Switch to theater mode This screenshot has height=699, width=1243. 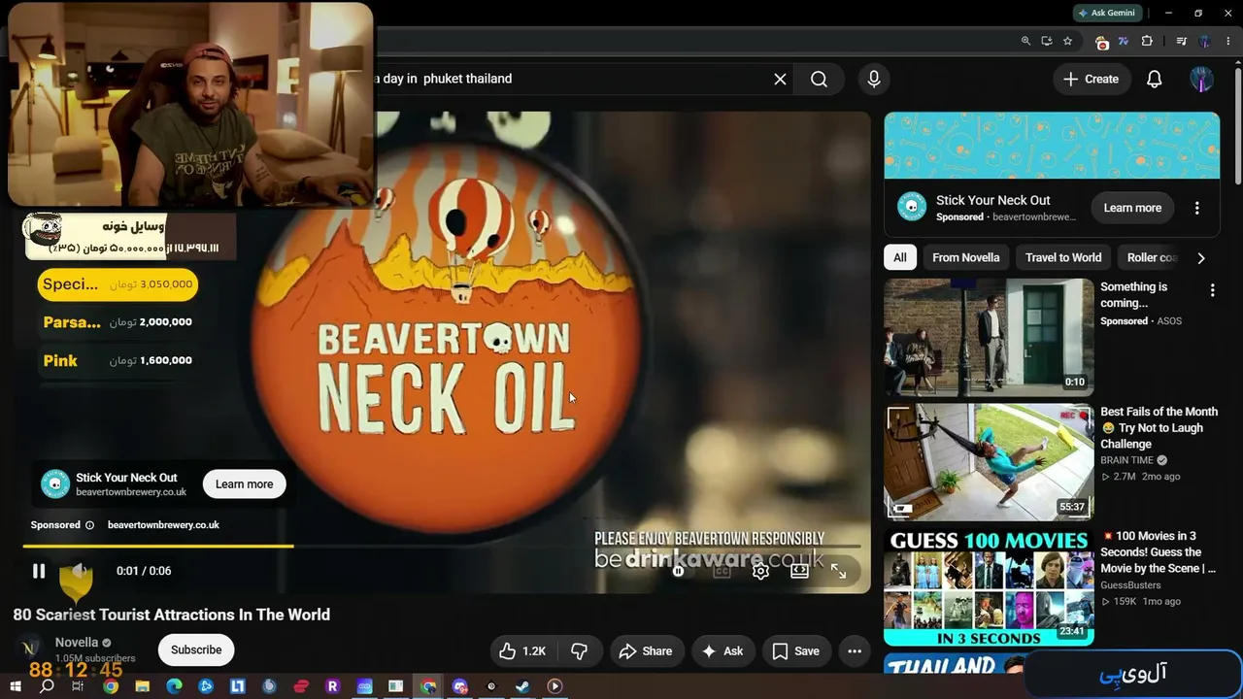point(799,571)
